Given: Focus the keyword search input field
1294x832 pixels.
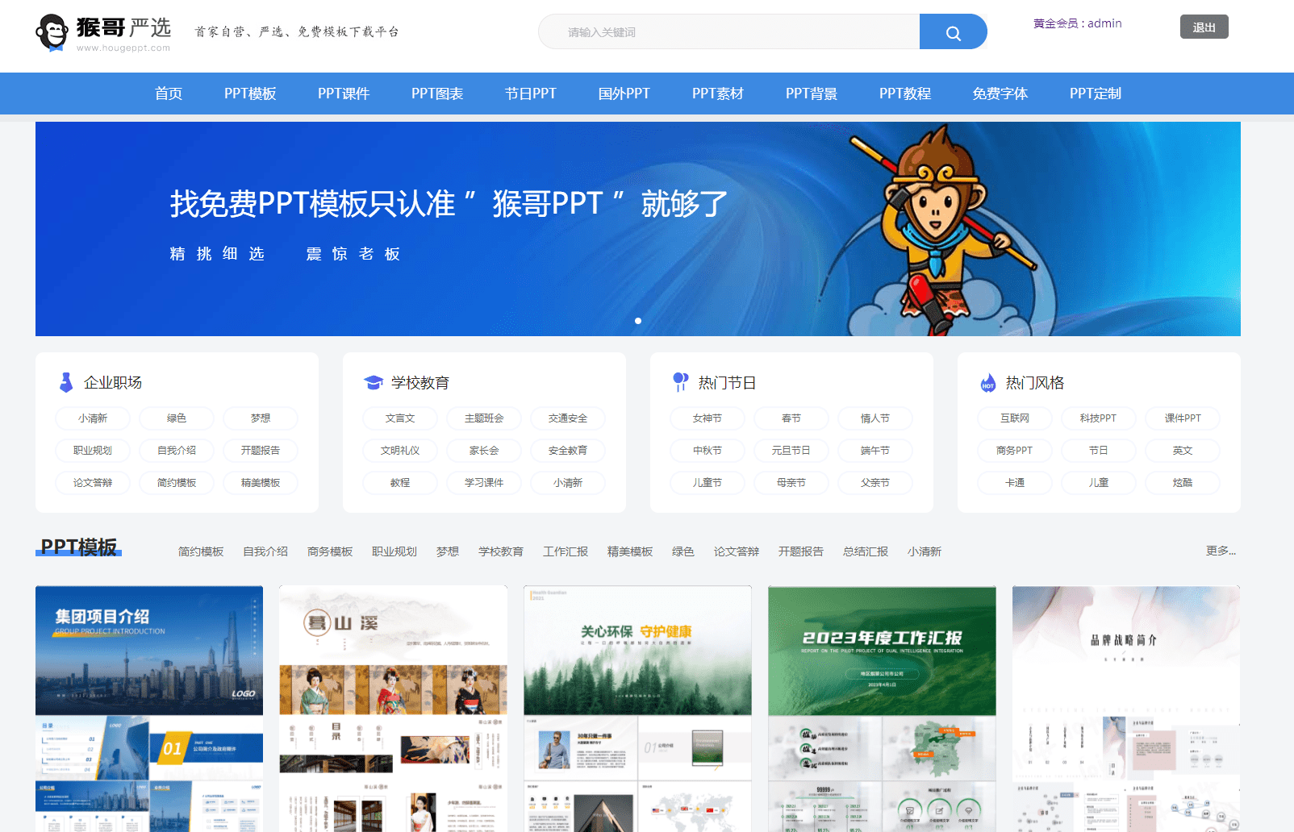Looking at the screenshot, I should click(x=729, y=32).
